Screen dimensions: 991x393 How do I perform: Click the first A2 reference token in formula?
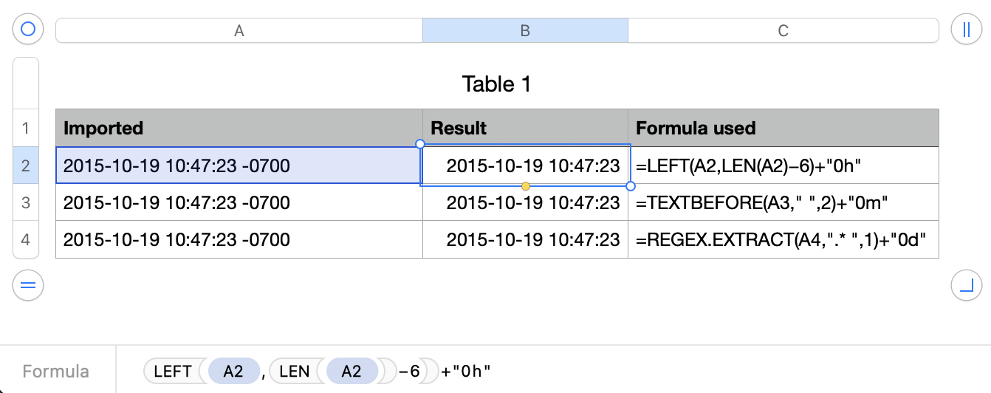point(233,371)
